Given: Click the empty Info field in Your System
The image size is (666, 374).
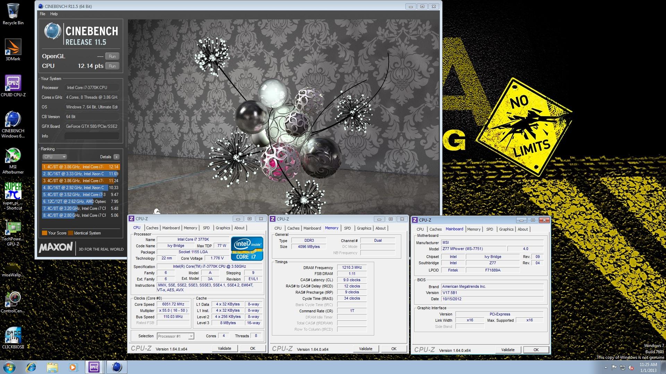Looking at the screenshot, I should coord(92,136).
